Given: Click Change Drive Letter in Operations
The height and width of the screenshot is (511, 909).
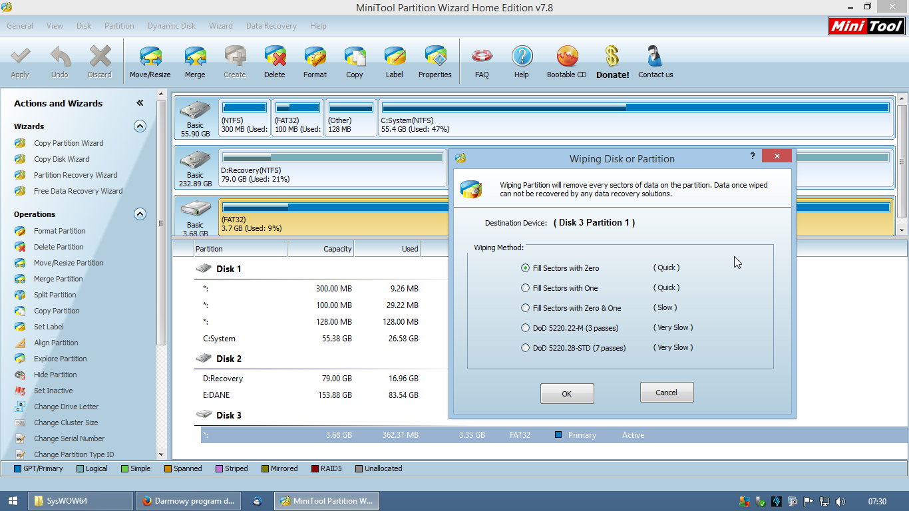Looking at the screenshot, I should 66,407.
